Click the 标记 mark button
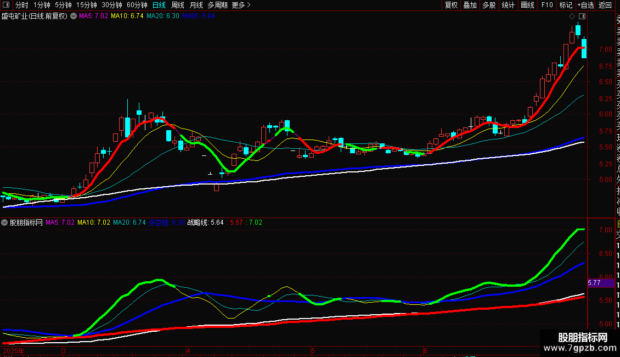Image resolution: width=620 pixels, height=357 pixels. point(566,5)
